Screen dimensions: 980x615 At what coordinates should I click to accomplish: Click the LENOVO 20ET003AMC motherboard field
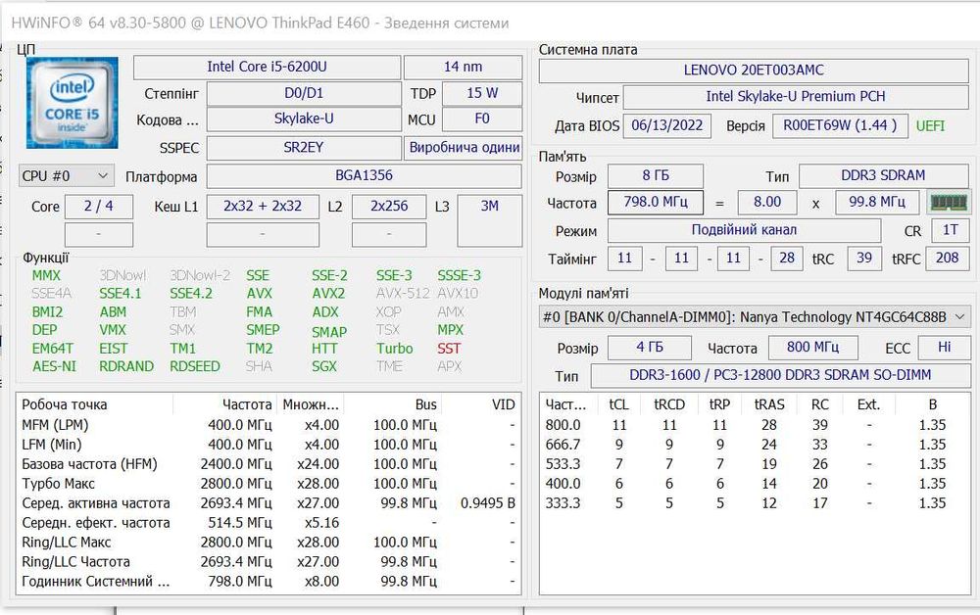coord(754,71)
